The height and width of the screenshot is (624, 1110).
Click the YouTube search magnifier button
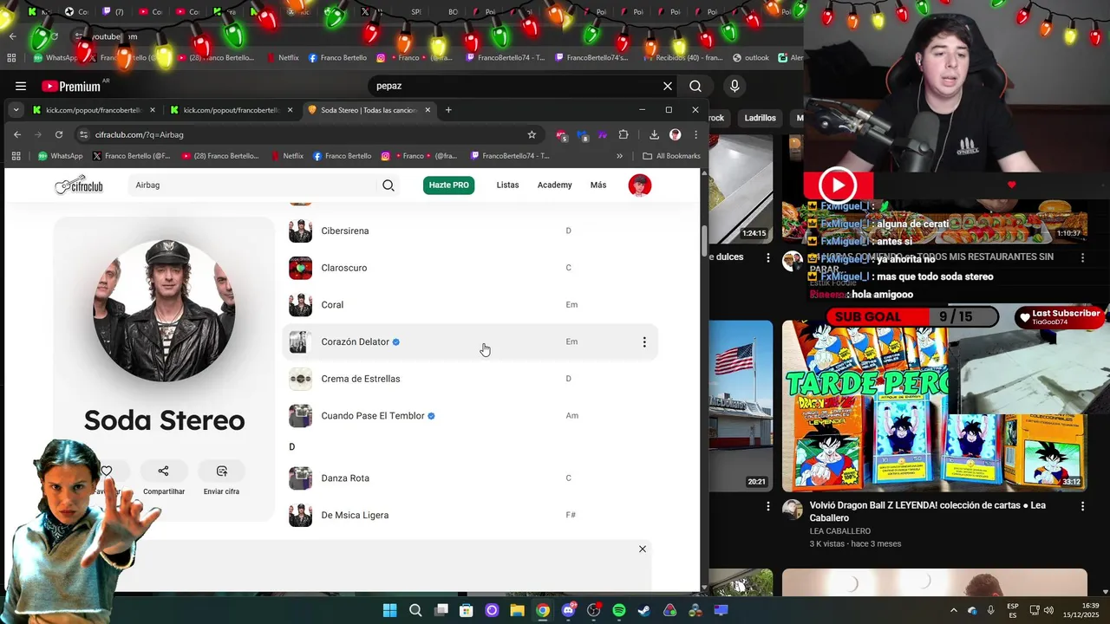(695, 86)
